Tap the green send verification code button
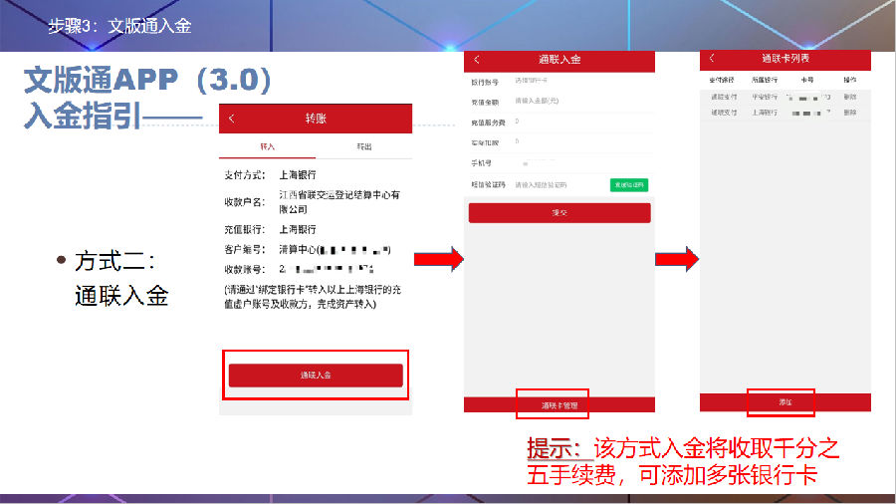The image size is (896, 504). tap(628, 184)
